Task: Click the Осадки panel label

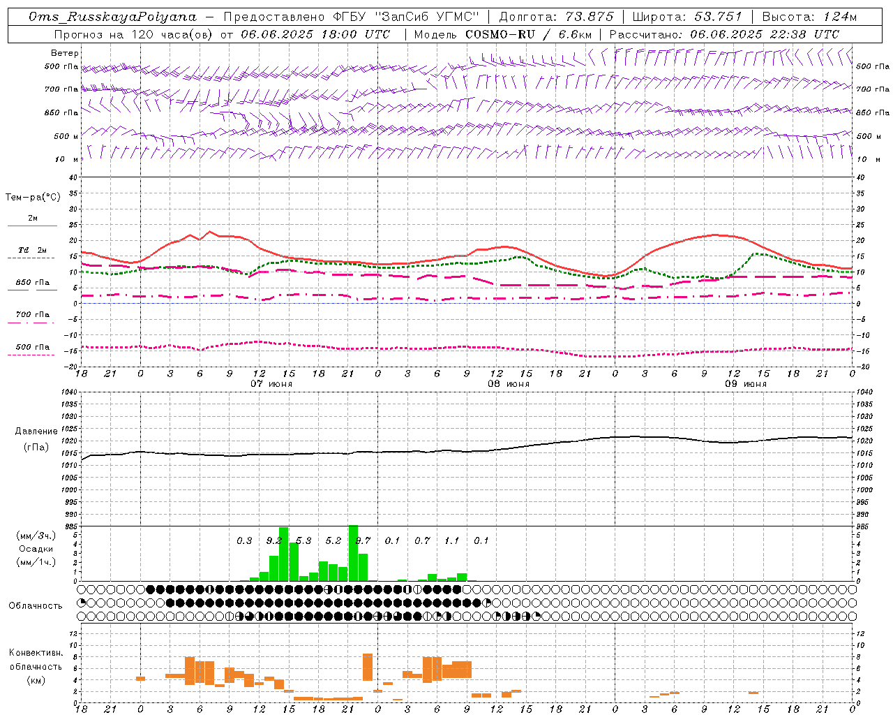Action: point(36,549)
